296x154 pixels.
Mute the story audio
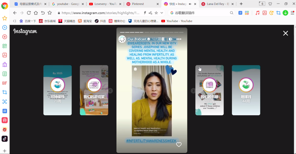(170, 39)
